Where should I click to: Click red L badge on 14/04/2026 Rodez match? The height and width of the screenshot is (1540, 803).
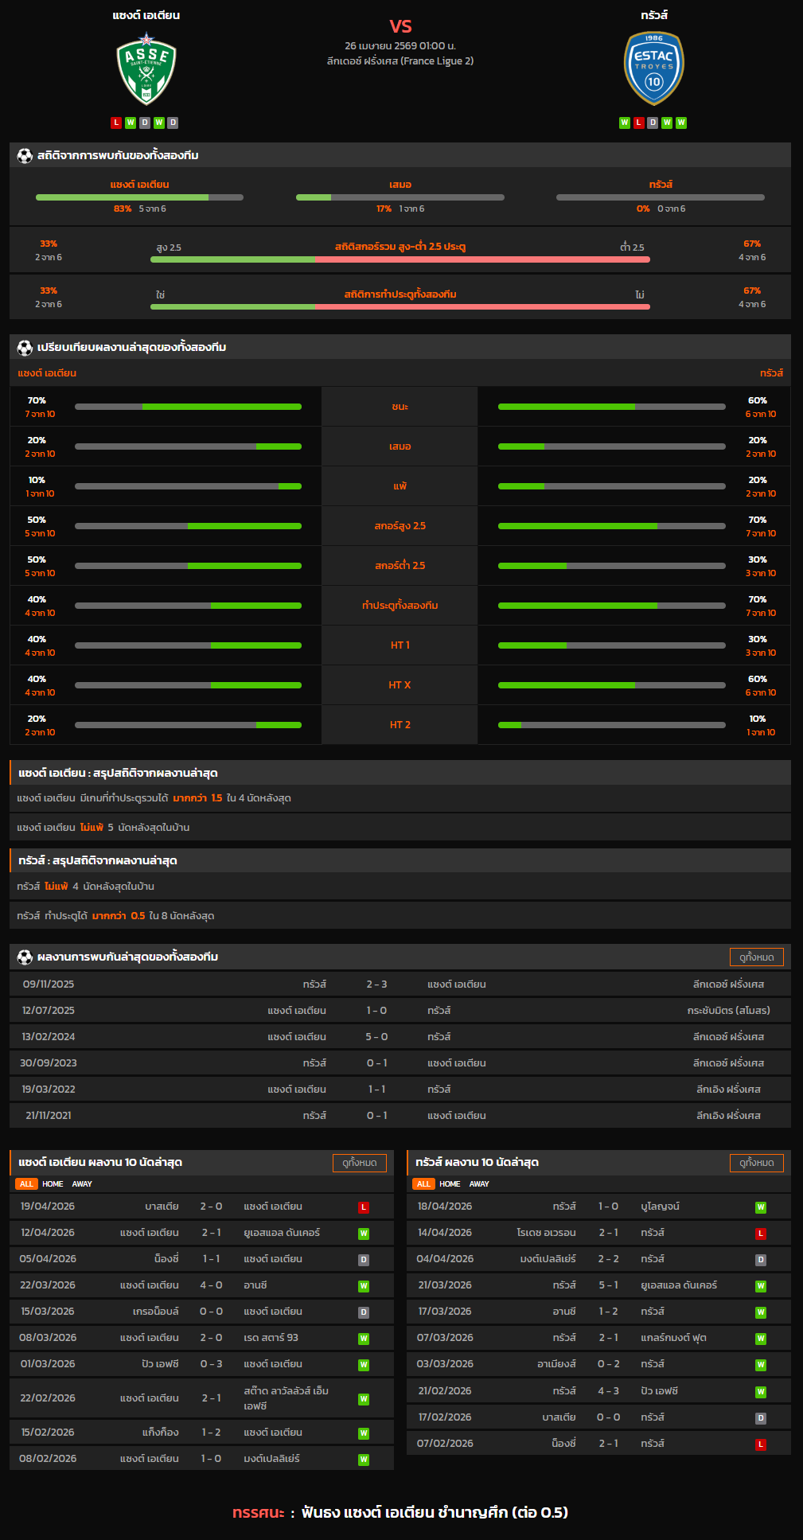[761, 1234]
